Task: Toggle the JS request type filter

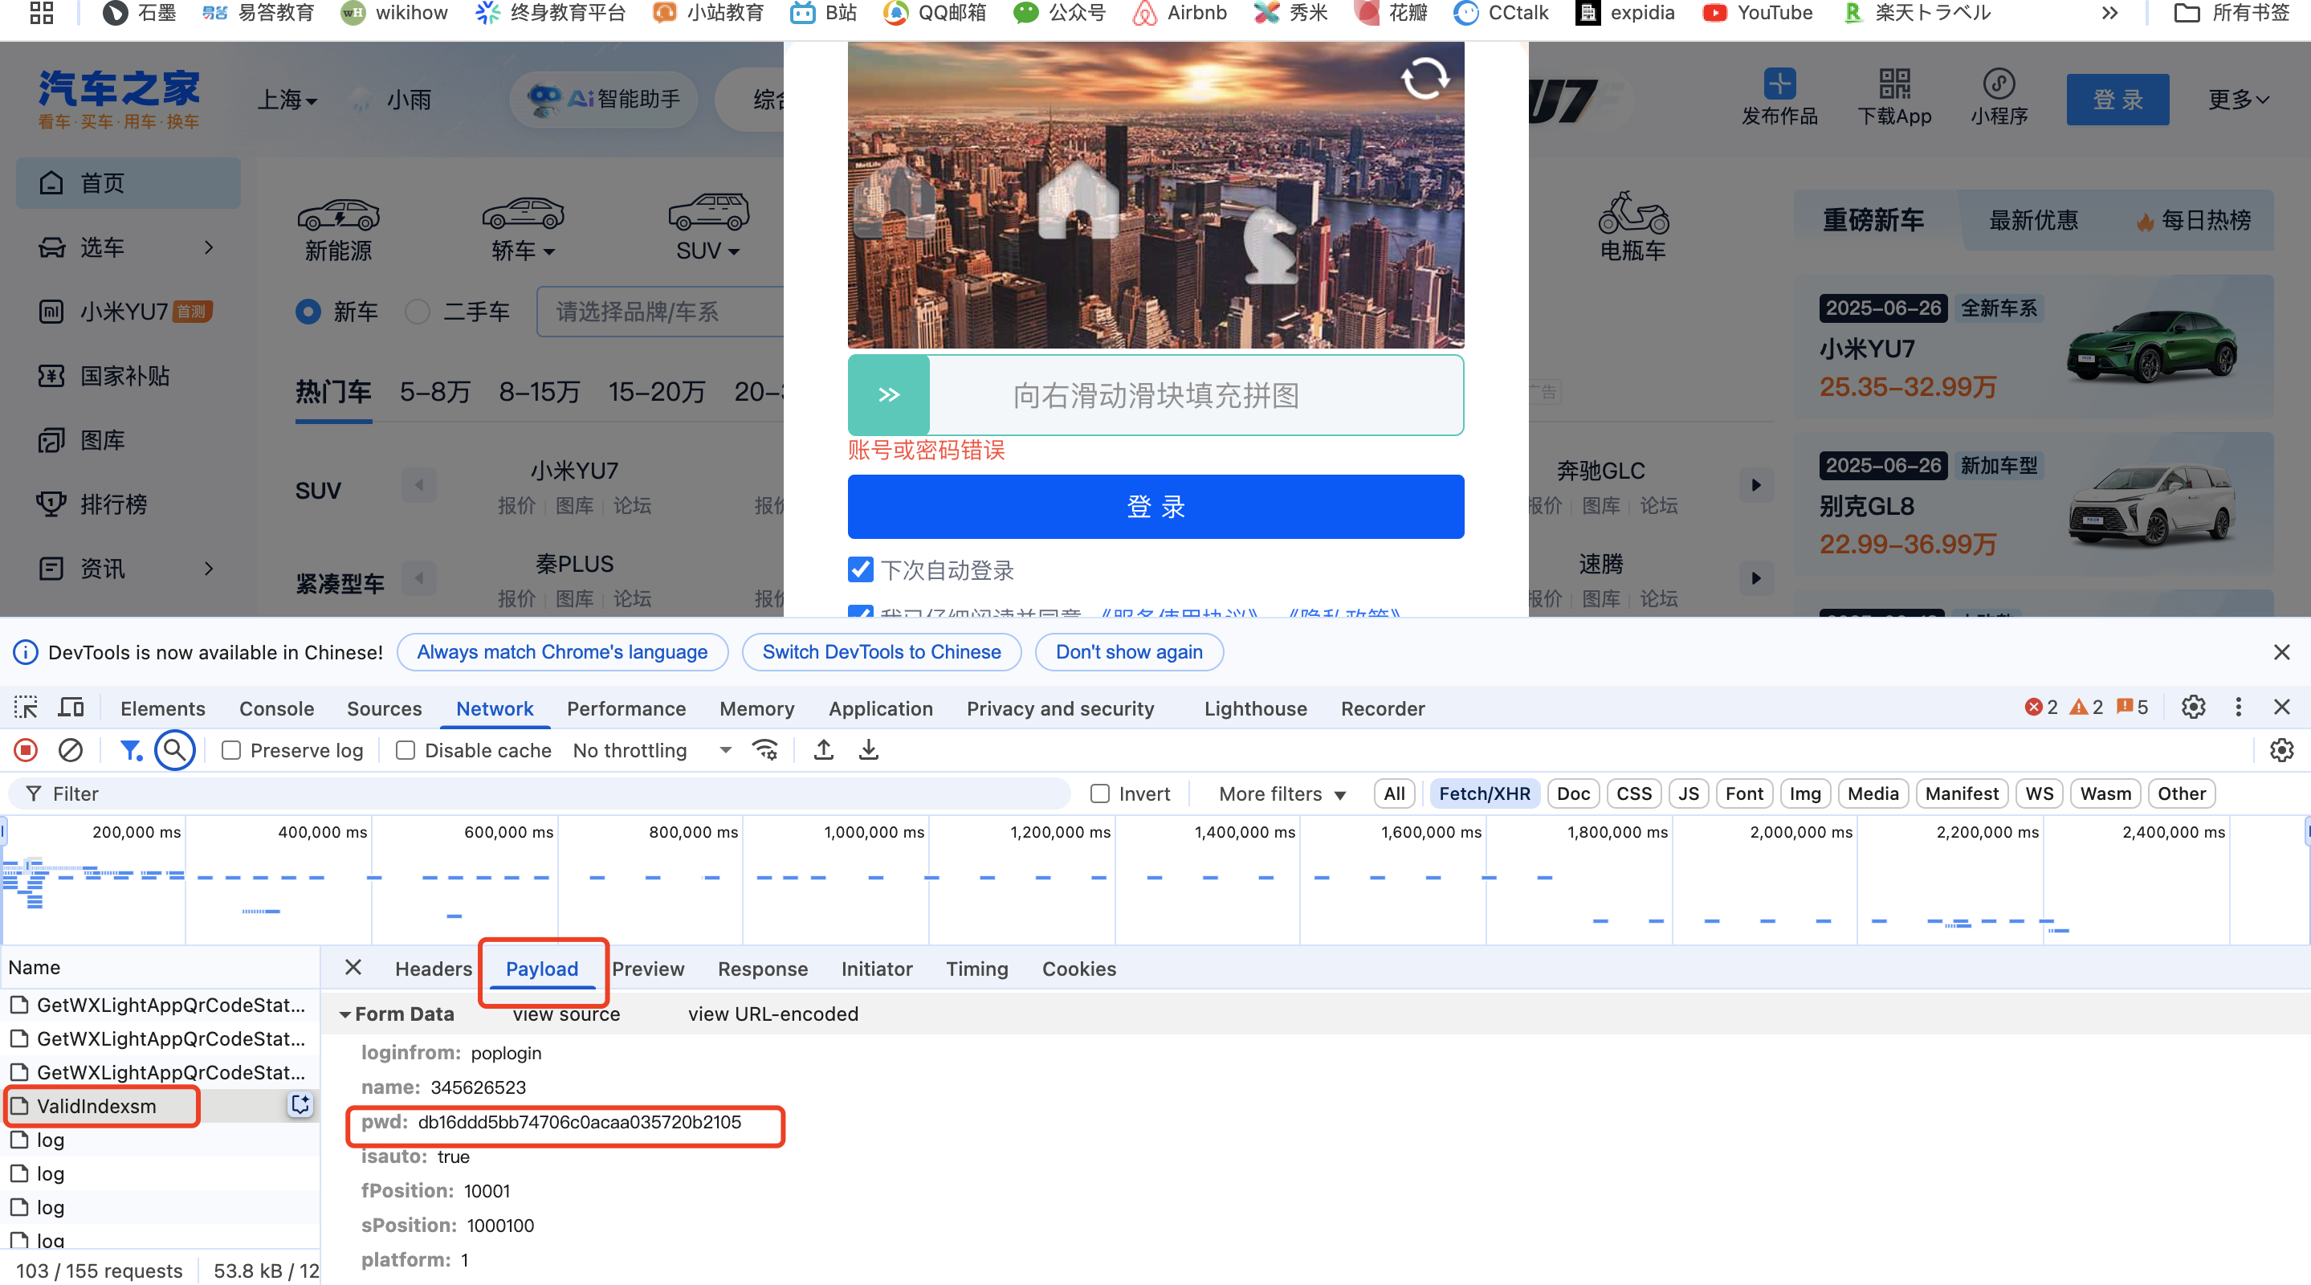Action: point(1689,793)
